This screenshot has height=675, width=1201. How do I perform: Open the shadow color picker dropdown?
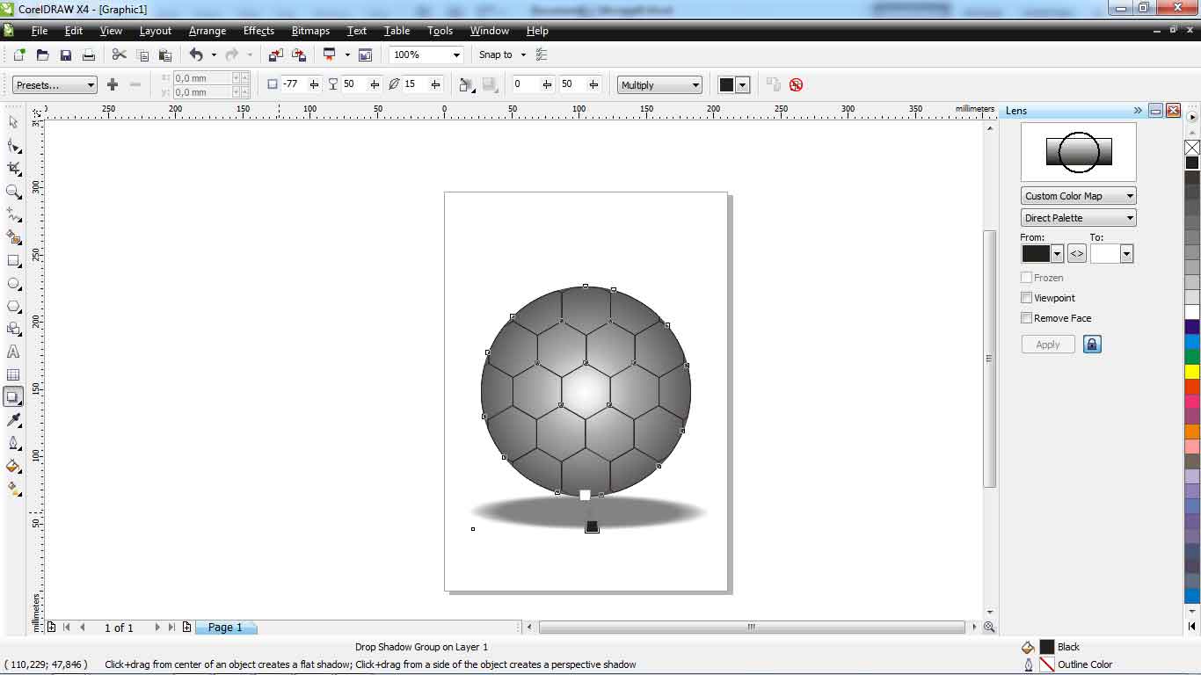coord(743,84)
